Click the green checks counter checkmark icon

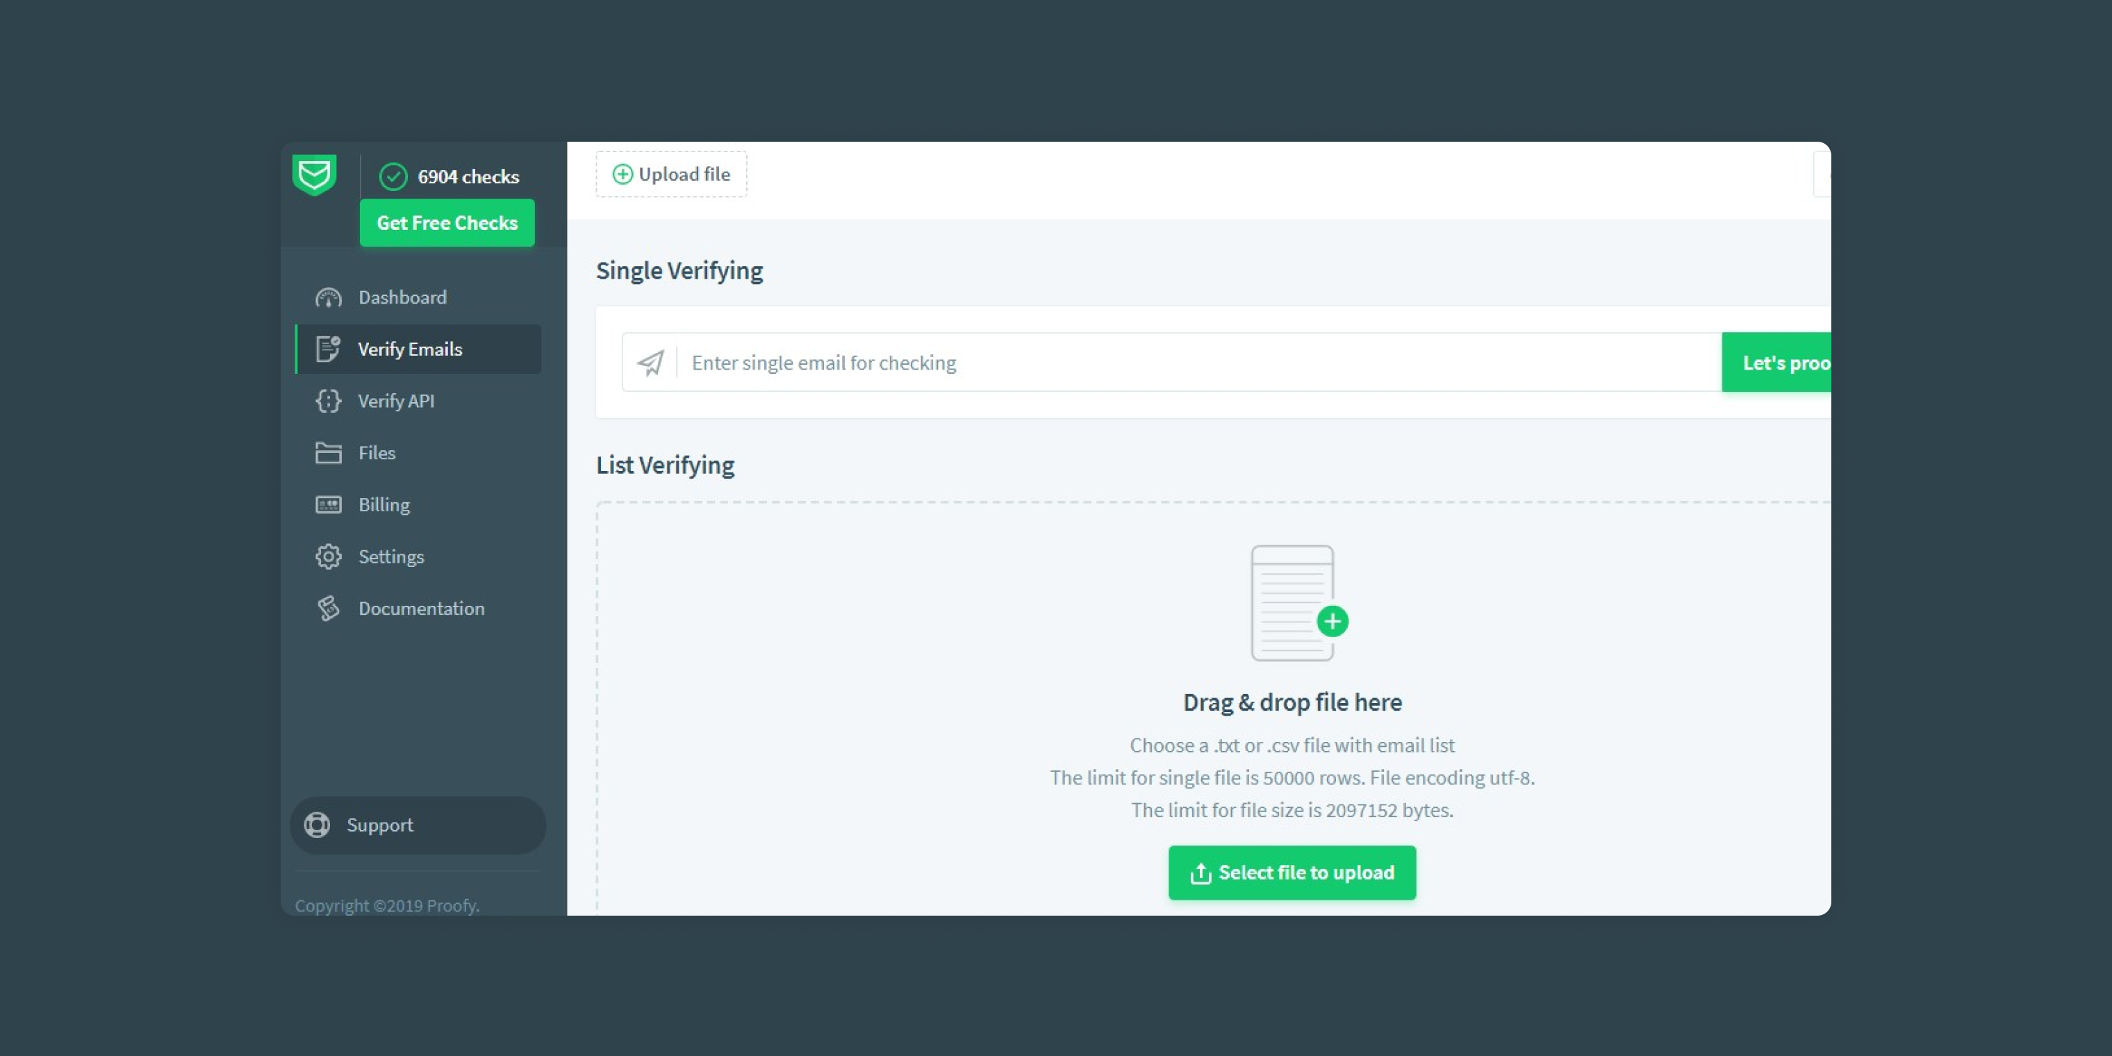[x=393, y=176]
